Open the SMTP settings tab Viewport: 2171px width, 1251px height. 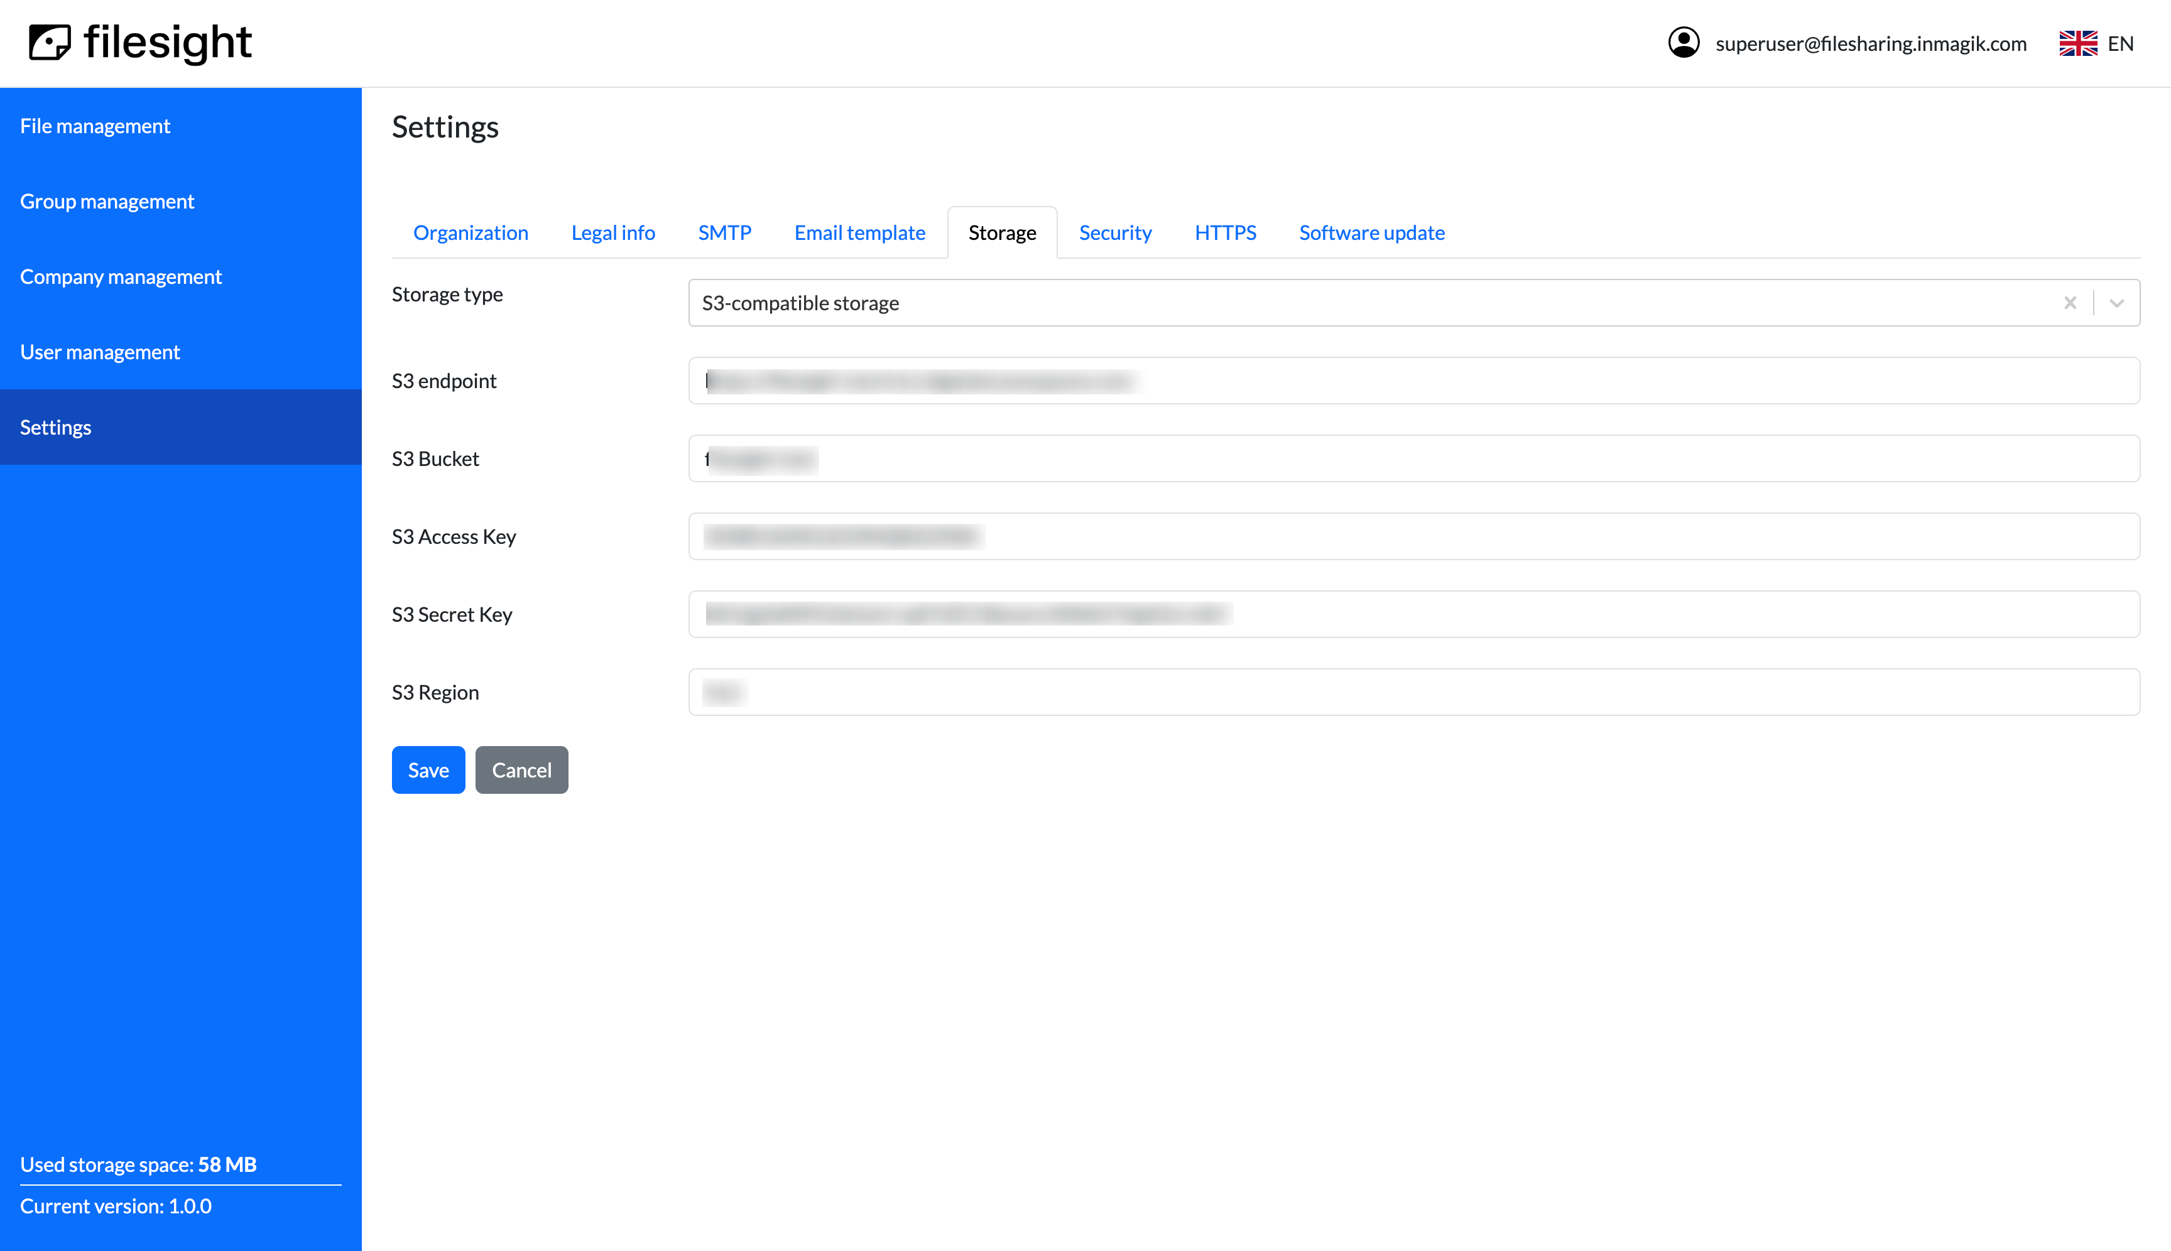(724, 233)
